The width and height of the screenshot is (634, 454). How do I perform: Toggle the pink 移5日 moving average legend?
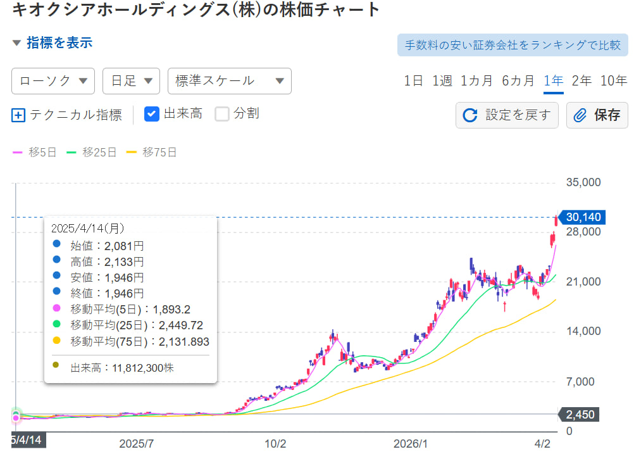click(34, 152)
